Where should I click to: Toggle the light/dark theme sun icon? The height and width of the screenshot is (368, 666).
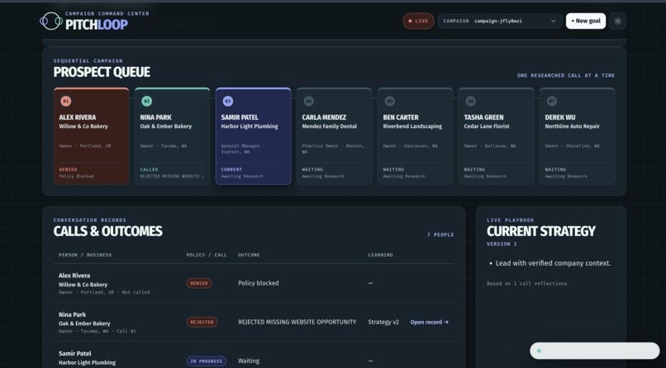pyautogui.click(x=617, y=21)
